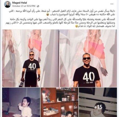View the wooden bookshelf photo
119x117 pixels.
[x=59, y=102]
